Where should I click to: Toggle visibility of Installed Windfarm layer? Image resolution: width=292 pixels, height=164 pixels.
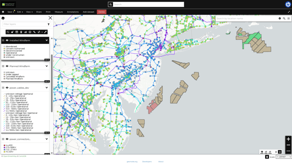pos(7,40)
